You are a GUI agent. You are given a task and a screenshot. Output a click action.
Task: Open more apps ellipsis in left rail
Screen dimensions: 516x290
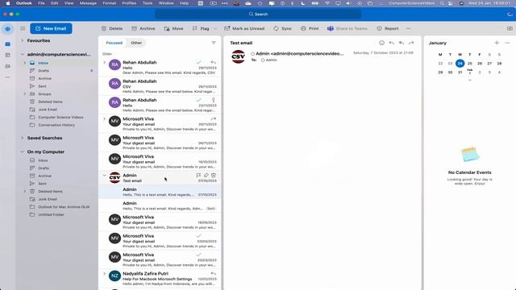7,77
